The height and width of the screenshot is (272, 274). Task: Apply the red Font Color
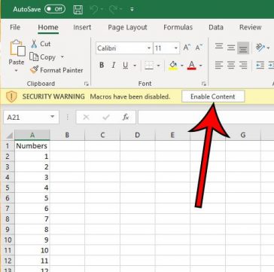(x=192, y=66)
